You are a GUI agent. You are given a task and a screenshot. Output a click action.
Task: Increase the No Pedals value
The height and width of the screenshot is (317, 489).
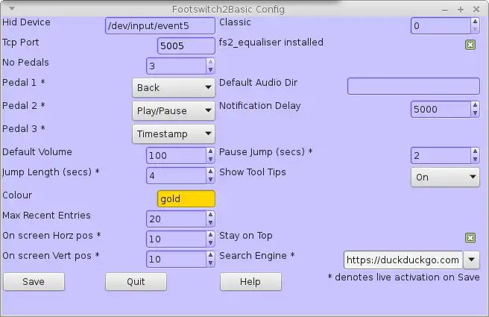210,62
